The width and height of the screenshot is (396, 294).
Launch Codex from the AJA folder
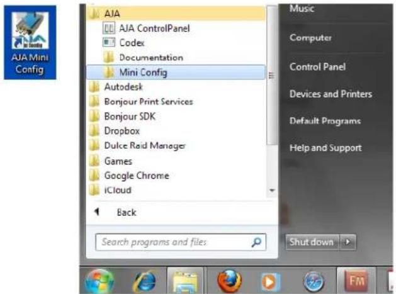[123, 42]
